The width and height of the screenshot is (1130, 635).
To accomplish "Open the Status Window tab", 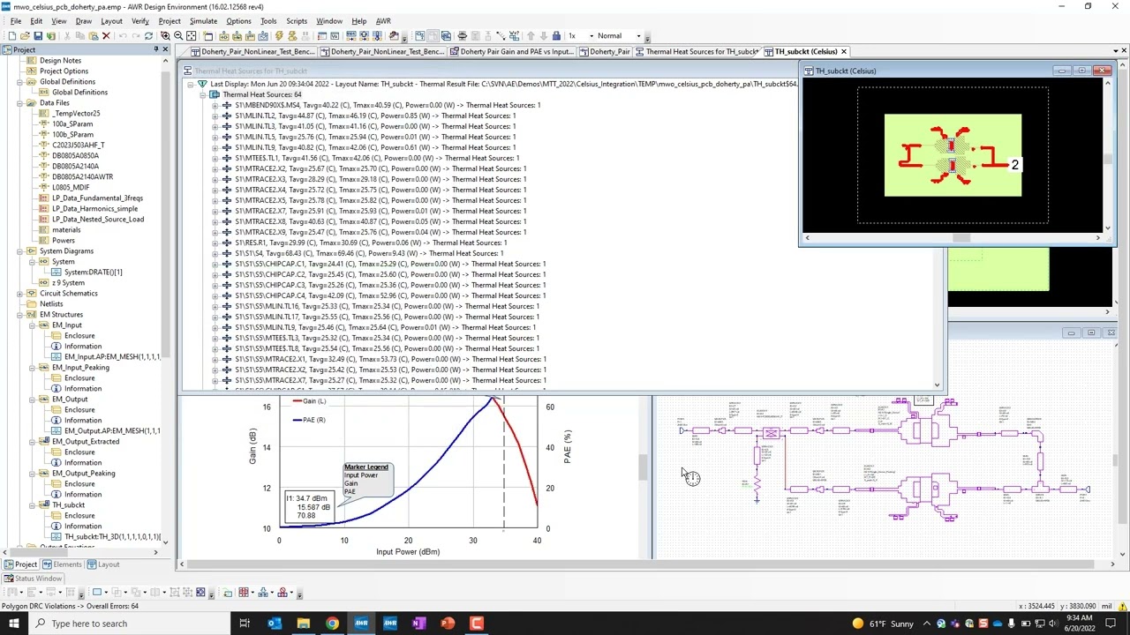I will click(33, 579).
